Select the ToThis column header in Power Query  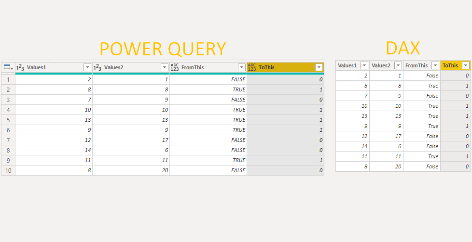point(285,67)
